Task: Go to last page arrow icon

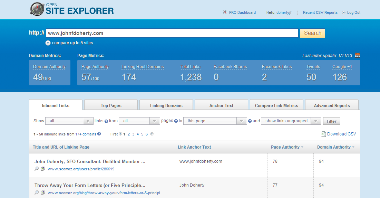Action: pos(152,134)
